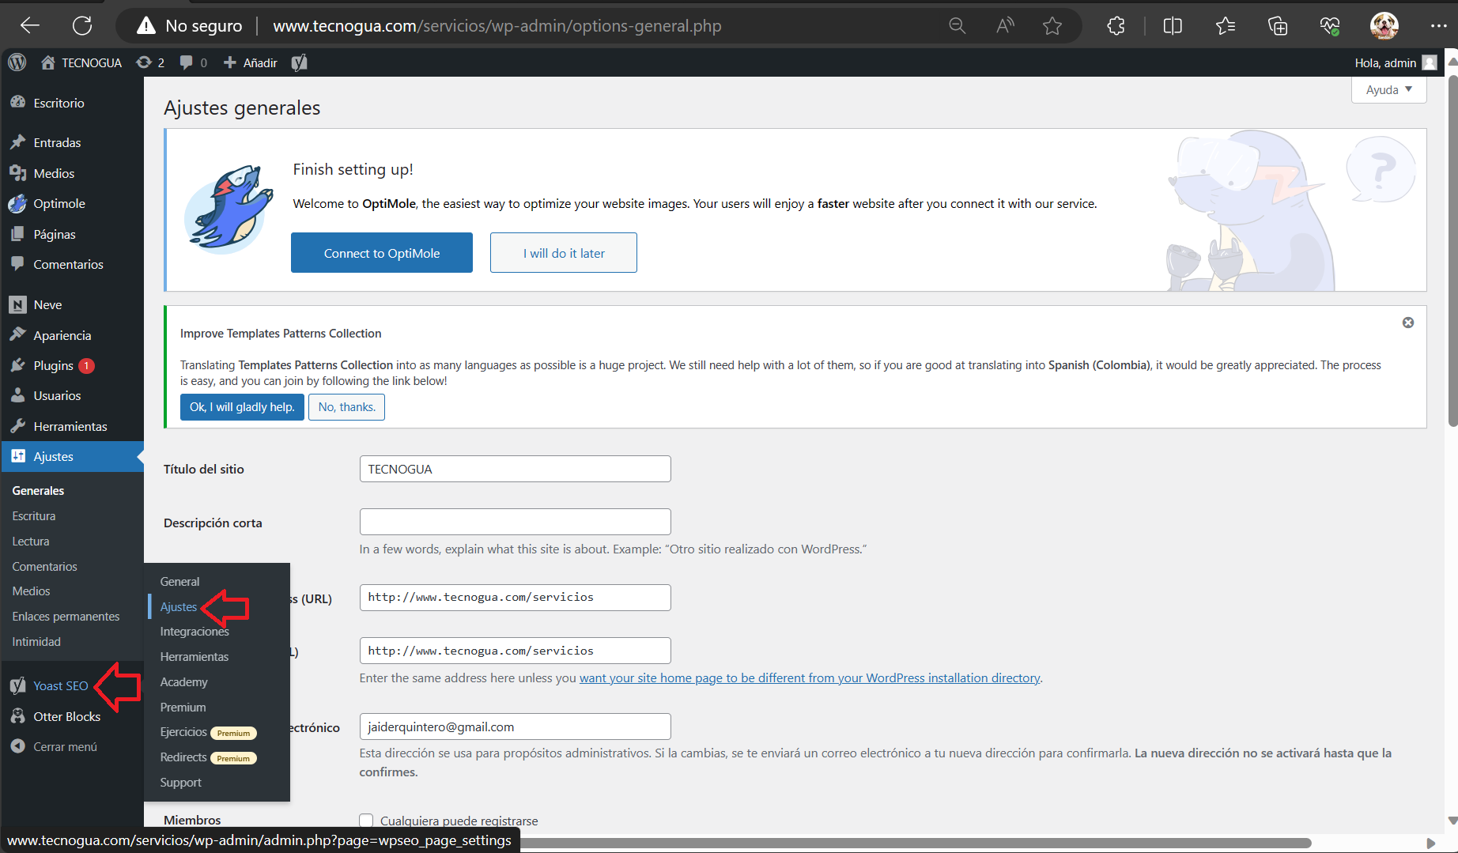This screenshot has width=1458, height=853.
Task: Select Intimidad settings submenu
Action: coord(36,641)
